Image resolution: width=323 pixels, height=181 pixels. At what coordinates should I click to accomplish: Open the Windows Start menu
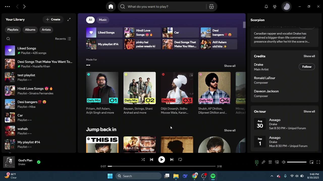110,176
